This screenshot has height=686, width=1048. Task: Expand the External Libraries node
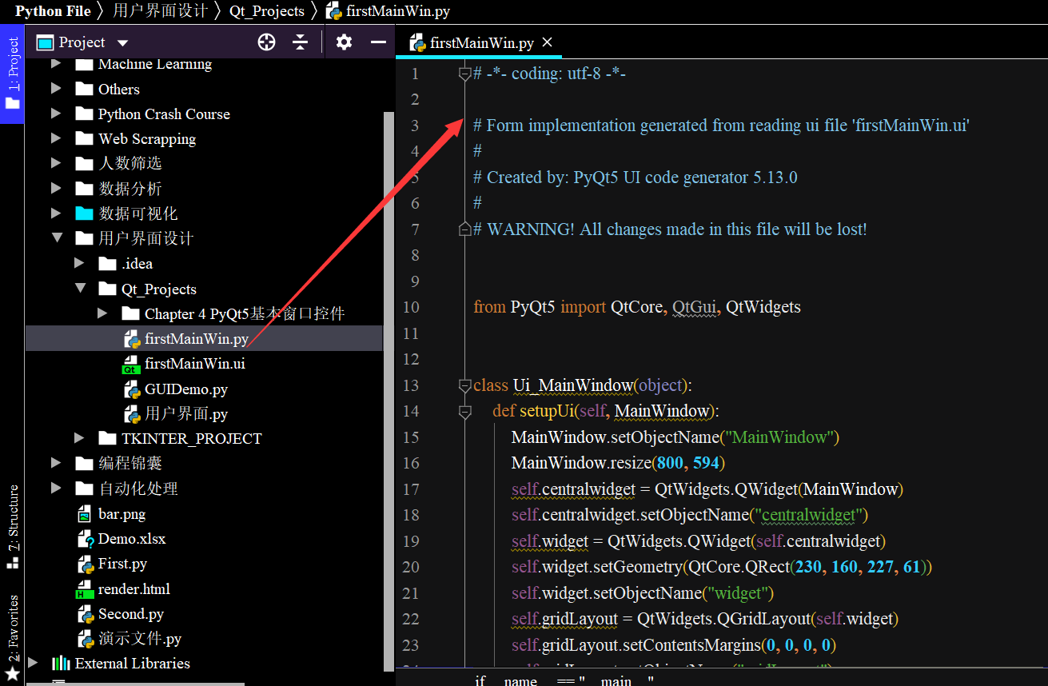32,663
